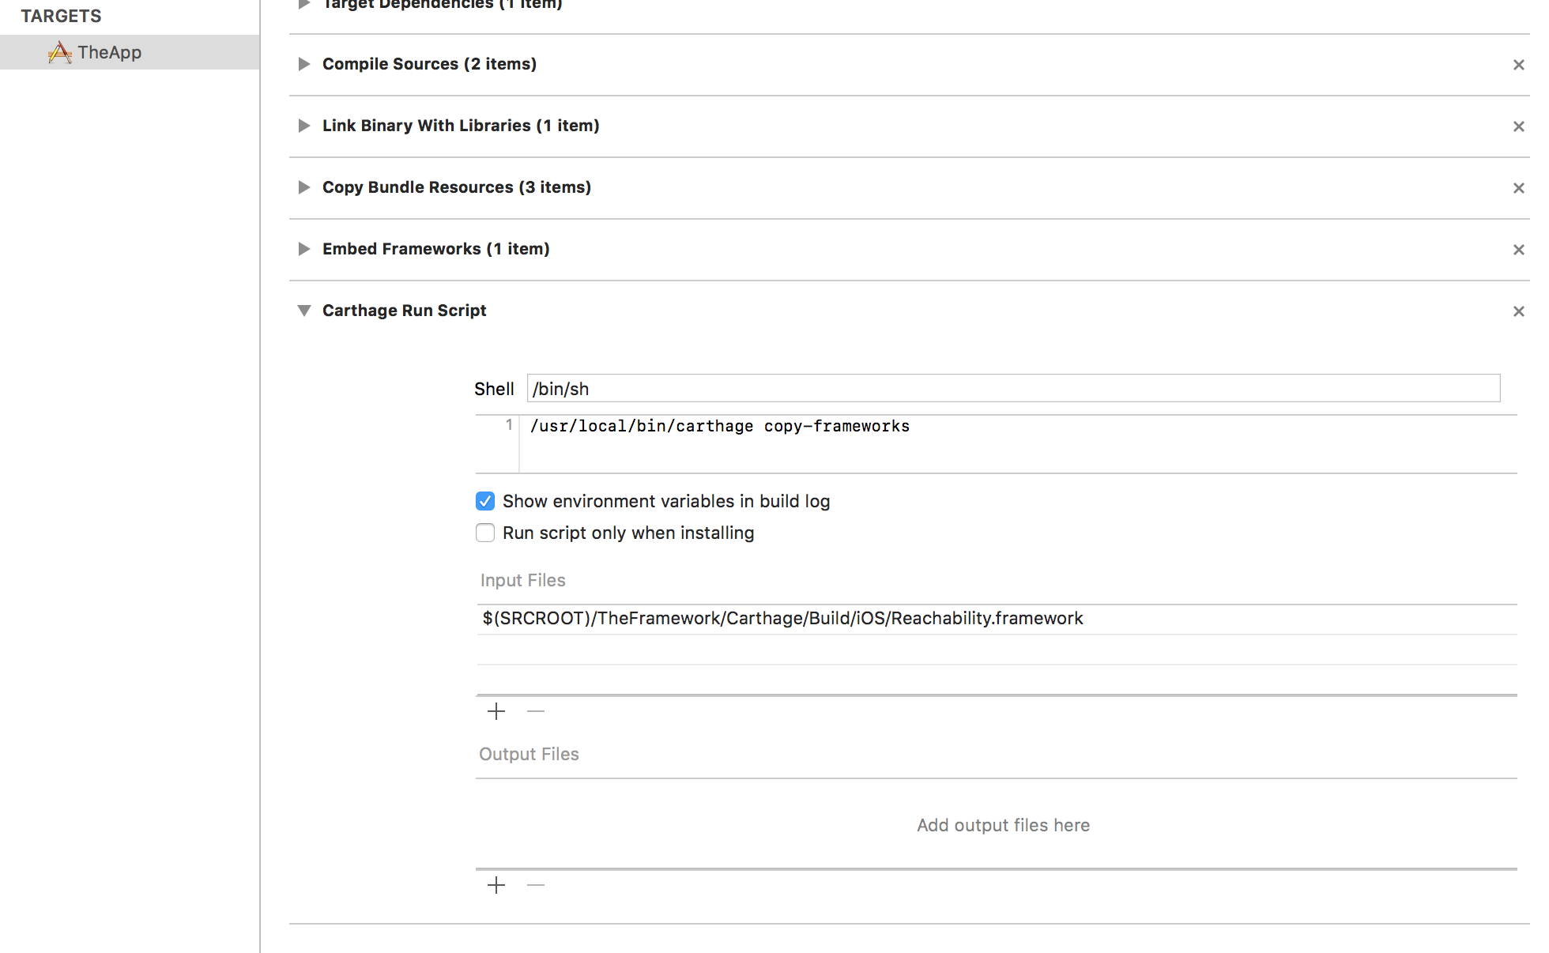The width and height of the screenshot is (1549, 953).
Task: Add a new output file entry
Action: (496, 885)
